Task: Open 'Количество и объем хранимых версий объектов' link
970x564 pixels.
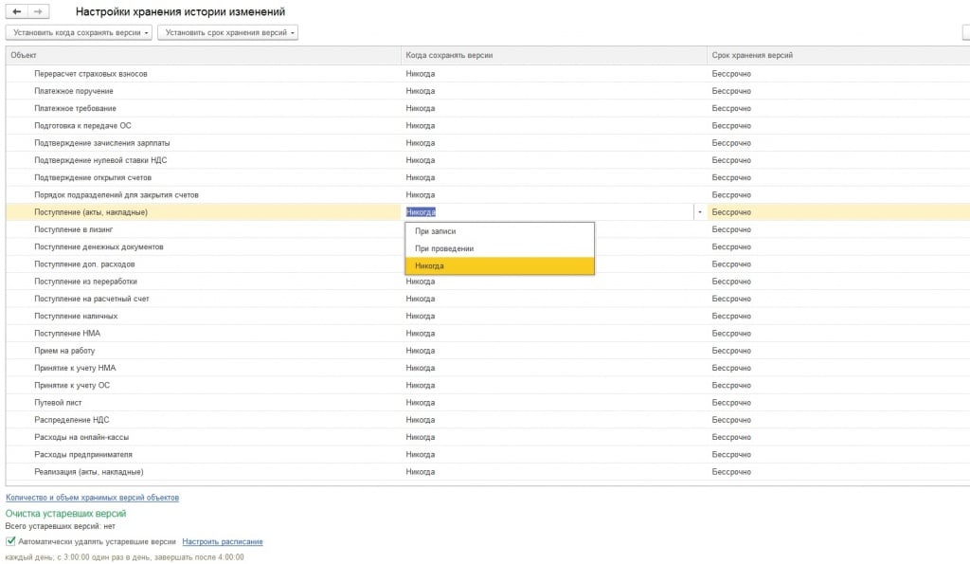Action: (92, 498)
